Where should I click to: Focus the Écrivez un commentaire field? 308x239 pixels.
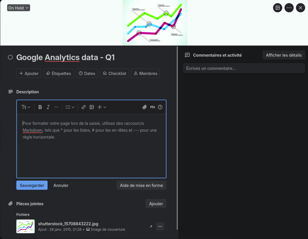(244, 68)
